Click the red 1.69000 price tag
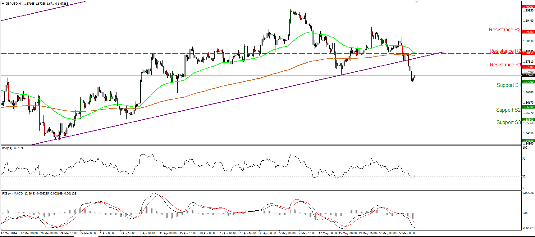This screenshot has height=237, width=535. point(528,32)
